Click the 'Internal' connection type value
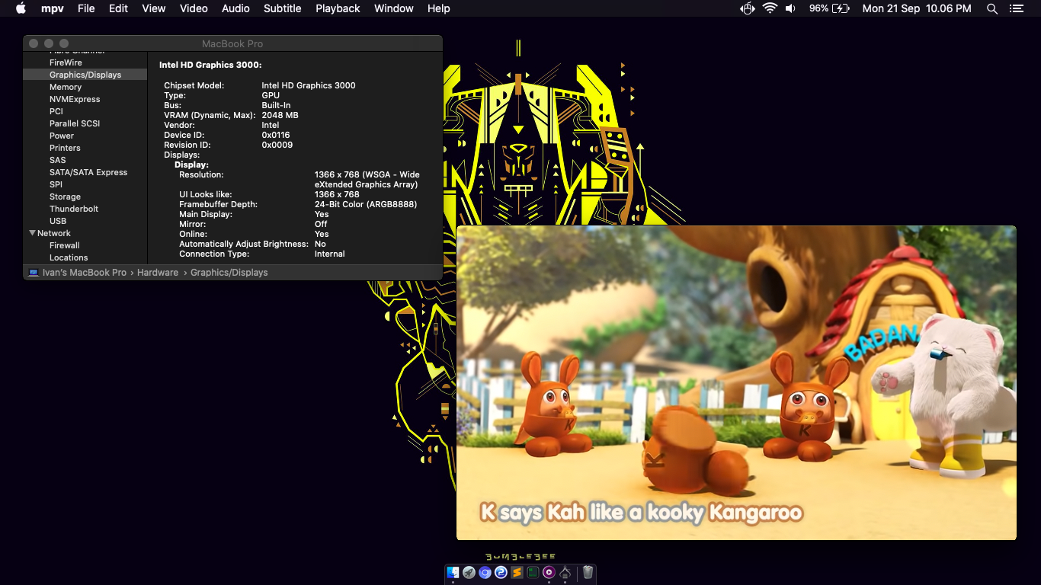This screenshot has width=1041, height=585. (330, 254)
